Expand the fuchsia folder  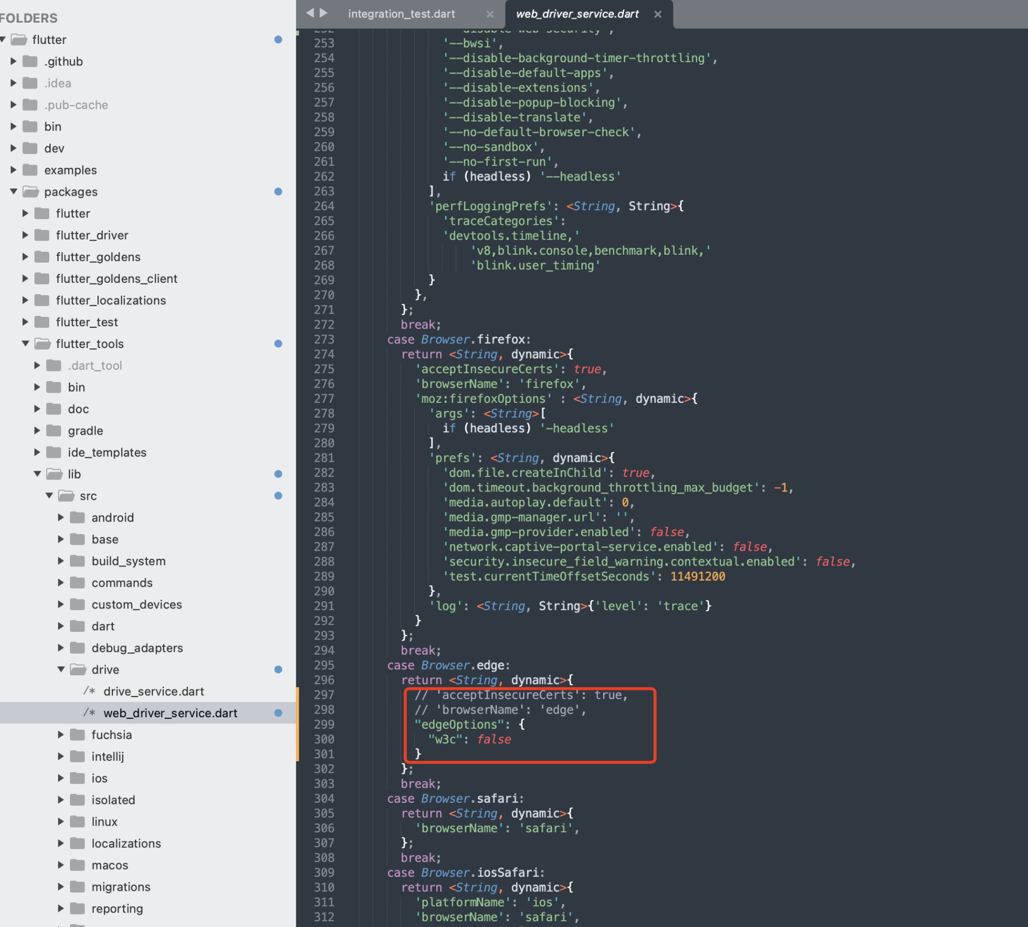tap(61, 734)
